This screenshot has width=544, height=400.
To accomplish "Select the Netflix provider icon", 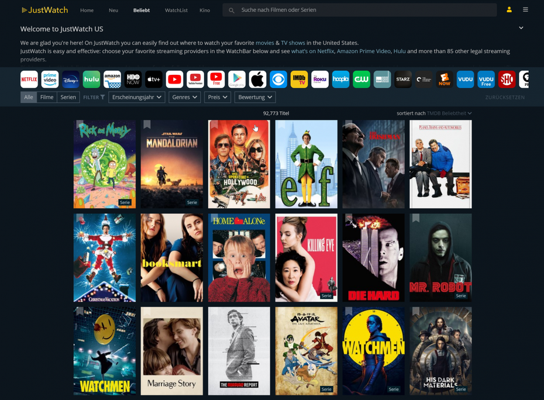I will (29, 80).
